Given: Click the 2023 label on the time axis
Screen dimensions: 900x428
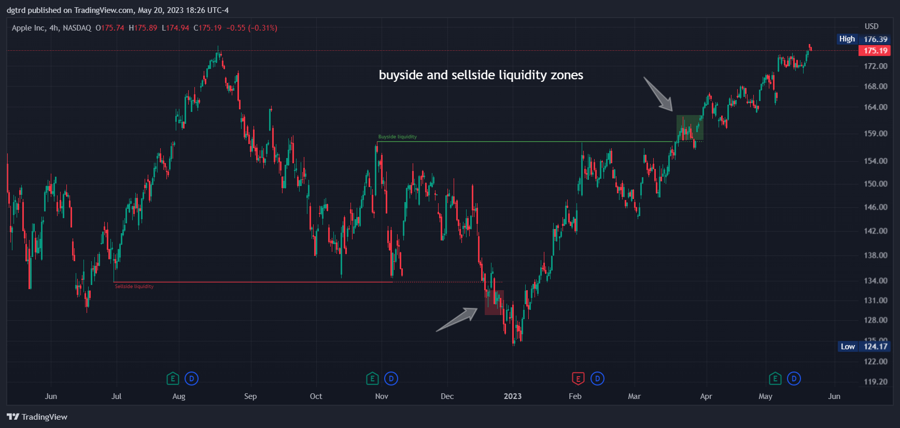Looking at the screenshot, I should click(513, 396).
